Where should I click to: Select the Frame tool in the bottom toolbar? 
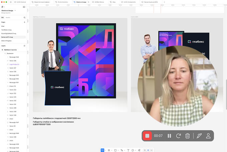tap(109, 150)
